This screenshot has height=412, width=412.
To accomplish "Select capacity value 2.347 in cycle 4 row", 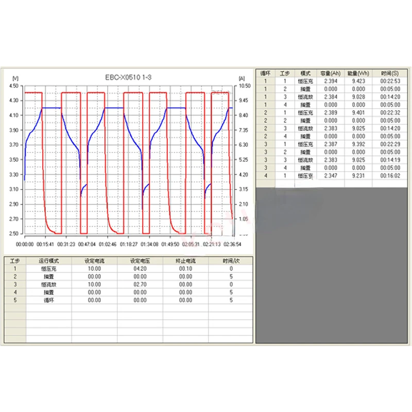I will 331,176.
